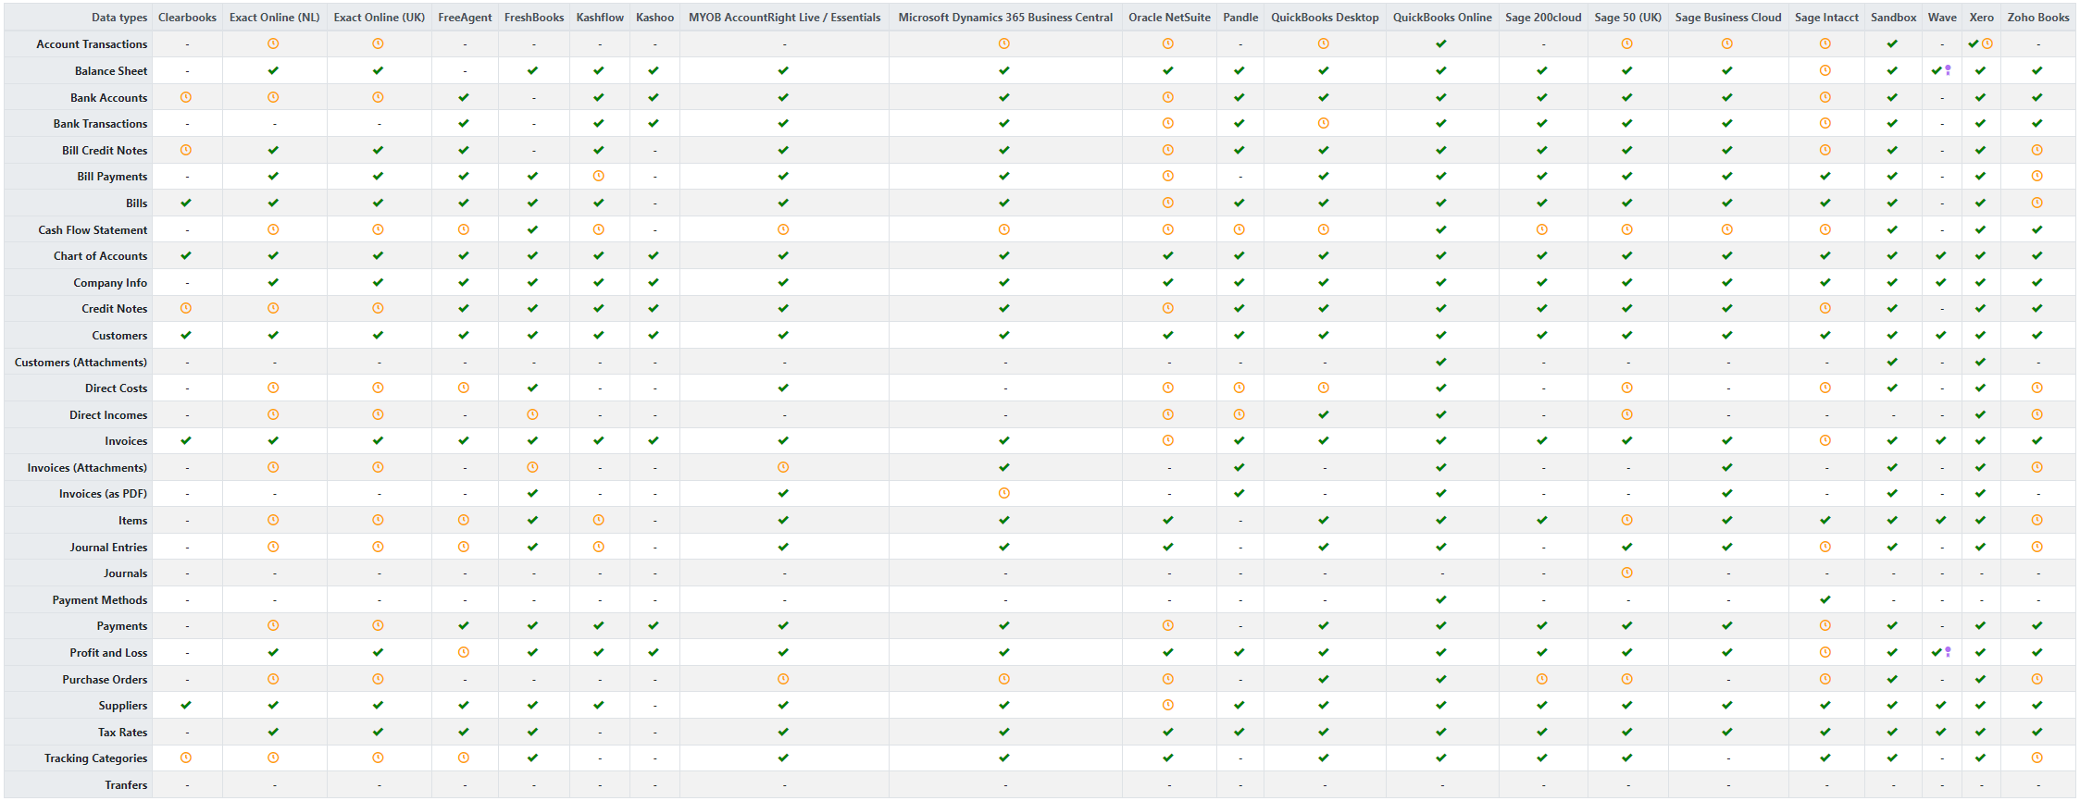The image size is (2080, 801).
Task: Click Profit and Loss checkmark under Wave
Action: coord(1937,652)
